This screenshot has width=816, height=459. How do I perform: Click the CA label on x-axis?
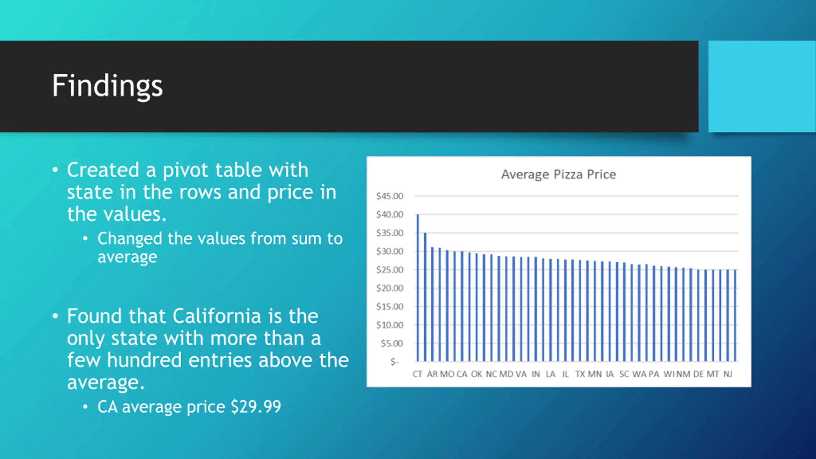pos(462,374)
